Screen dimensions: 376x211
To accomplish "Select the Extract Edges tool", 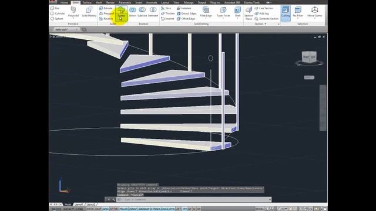I will [187, 13].
